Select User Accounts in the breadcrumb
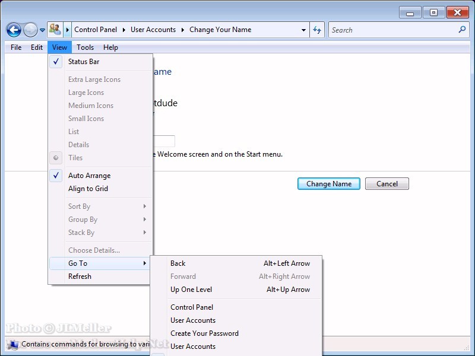 pyautogui.click(x=153, y=29)
